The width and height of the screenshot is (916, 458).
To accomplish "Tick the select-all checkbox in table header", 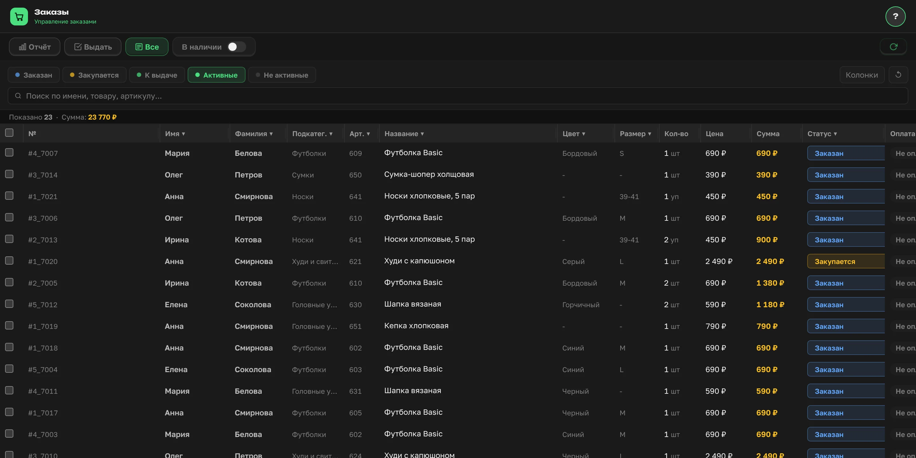I will [x=9, y=133].
